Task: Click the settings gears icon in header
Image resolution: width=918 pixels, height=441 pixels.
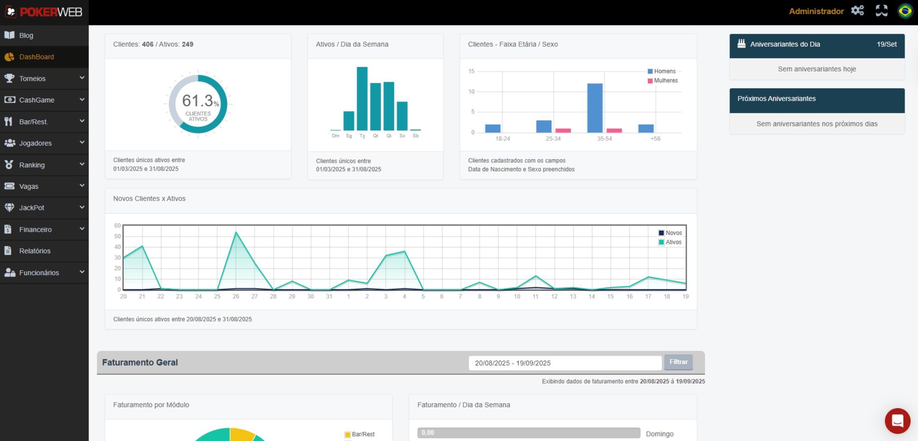Action: 857,11
